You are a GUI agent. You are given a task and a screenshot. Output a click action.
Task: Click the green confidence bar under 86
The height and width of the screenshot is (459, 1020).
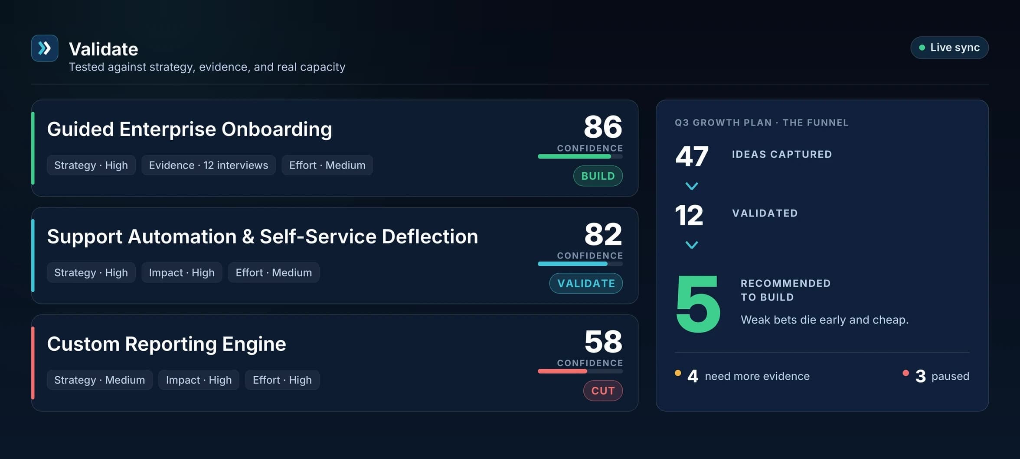580,156
